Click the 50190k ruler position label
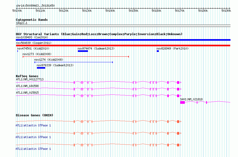Screen dimensions: 238x157 point(226,11)
